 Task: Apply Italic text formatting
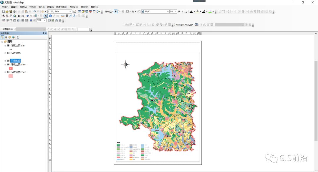click(183, 11)
